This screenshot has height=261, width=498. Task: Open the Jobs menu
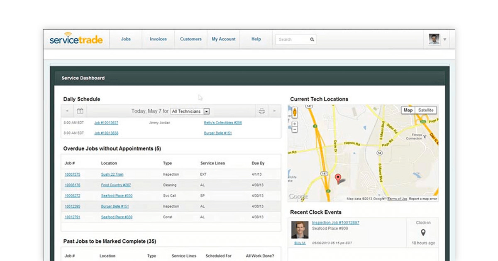126,39
